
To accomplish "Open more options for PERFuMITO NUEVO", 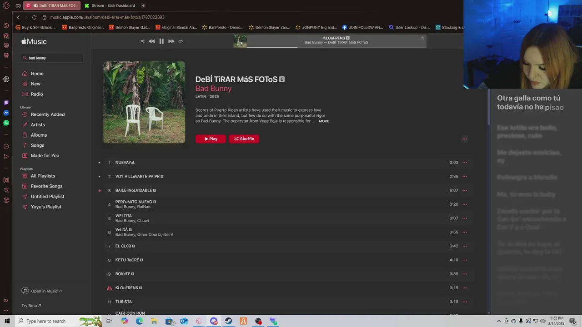I will 464,204.
